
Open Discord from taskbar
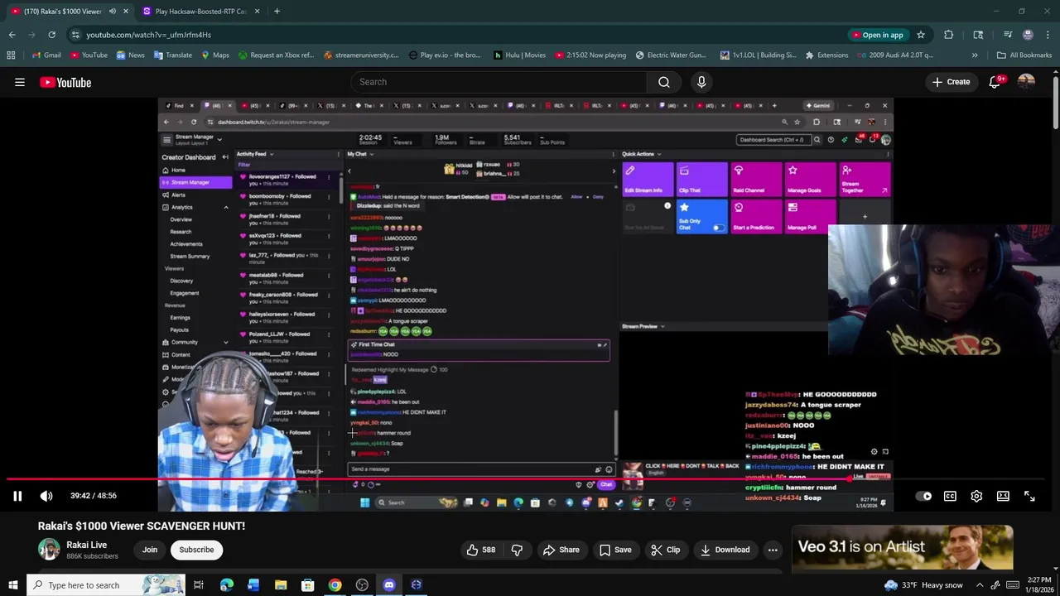(389, 585)
